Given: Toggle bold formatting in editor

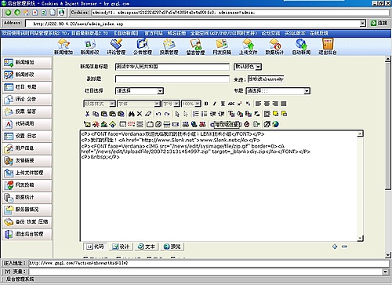Looking at the screenshot, I should pyautogui.click(x=206, y=104).
